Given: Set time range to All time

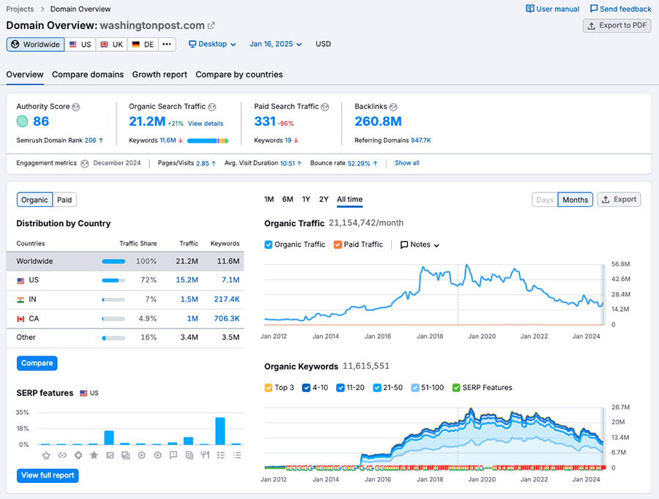Looking at the screenshot, I should point(350,200).
